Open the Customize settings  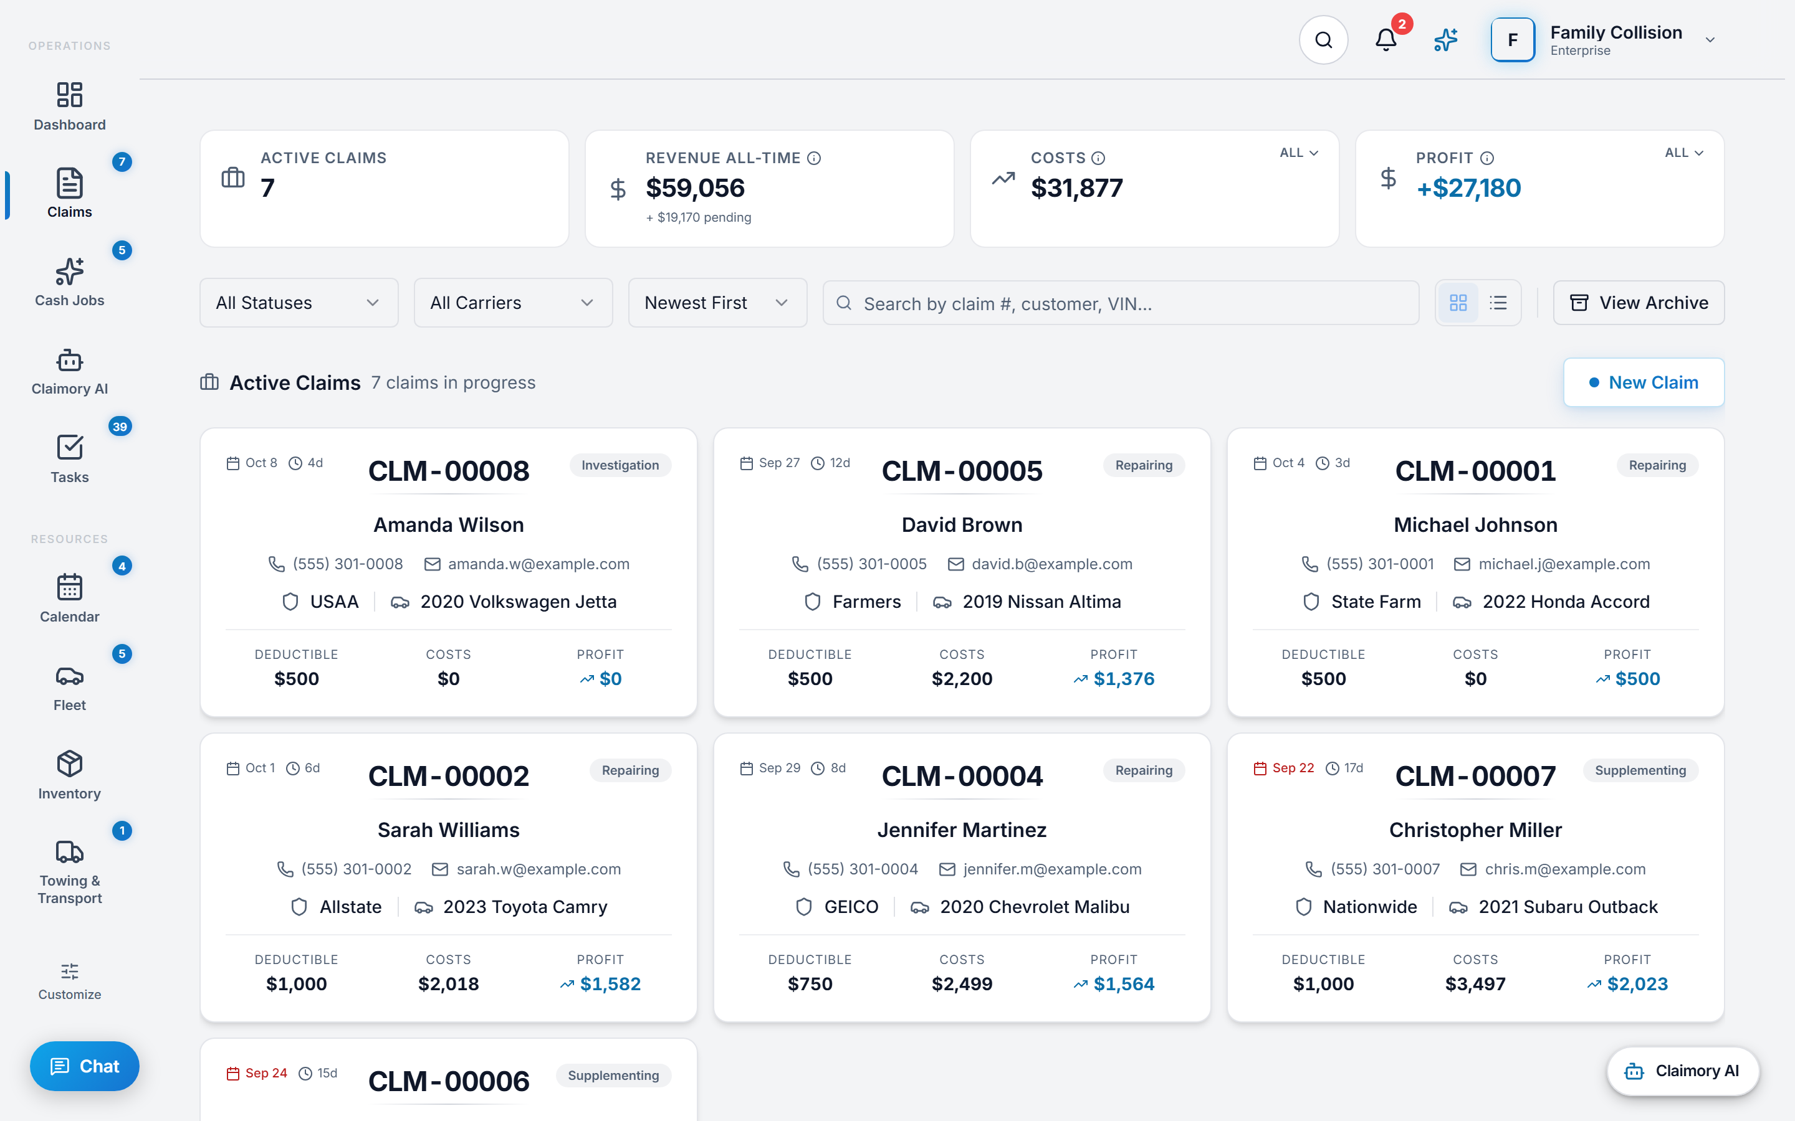(70, 981)
